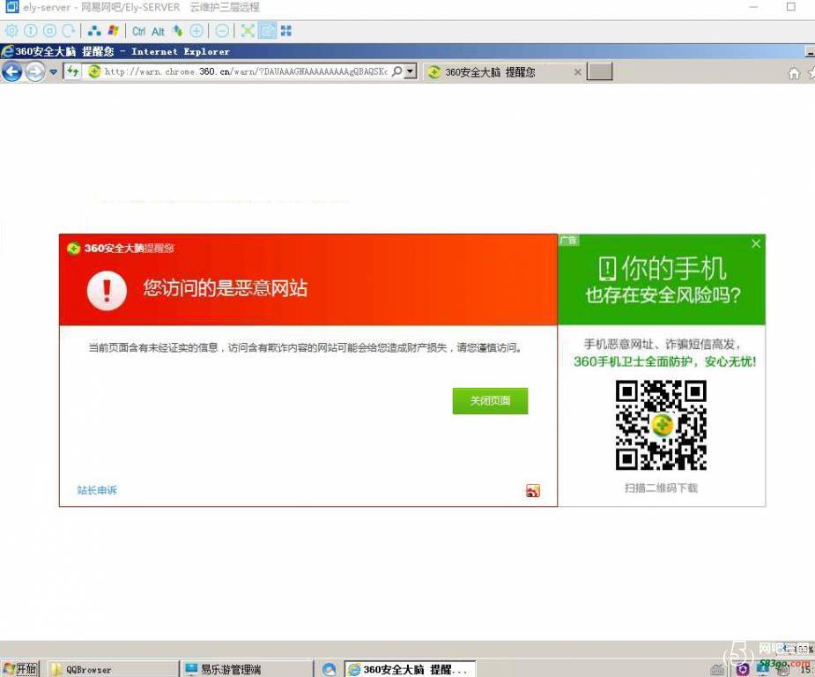The width and height of the screenshot is (815, 677).
Task: Click 360手机卫士全面防护 green text
Action: coord(665,361)
